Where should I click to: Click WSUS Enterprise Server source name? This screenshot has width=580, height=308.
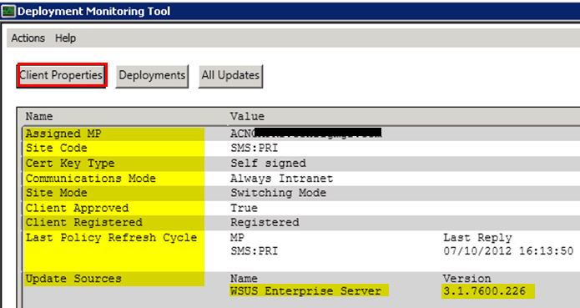click(x=305, y=291)
